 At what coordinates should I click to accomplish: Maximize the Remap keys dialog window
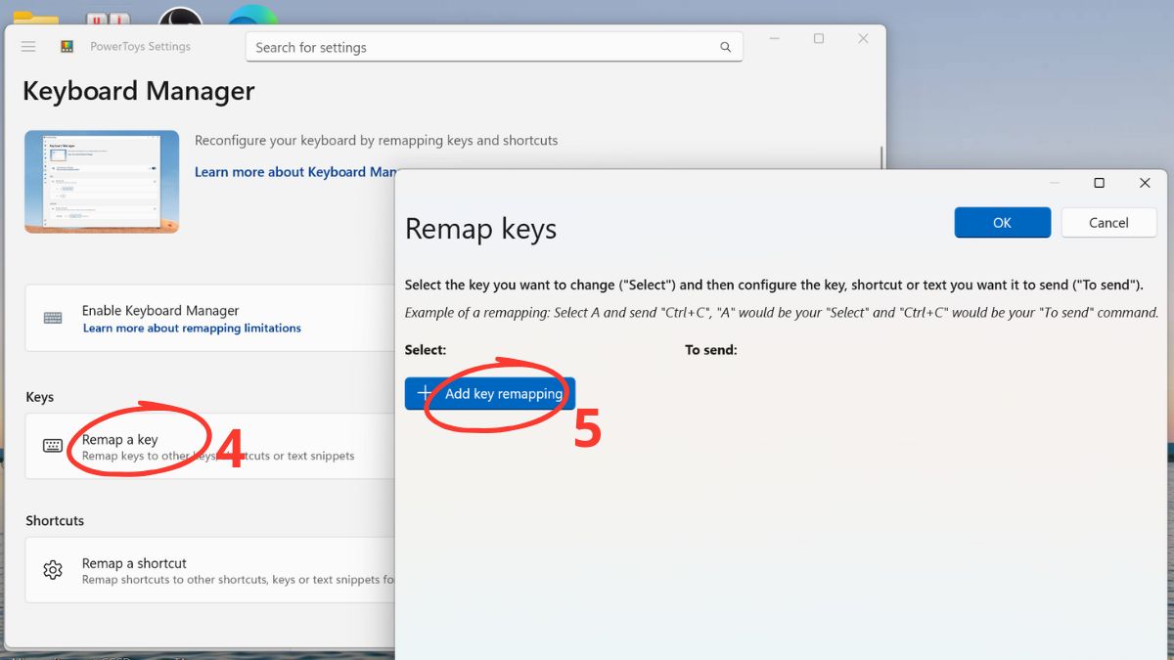[1099, 183]
